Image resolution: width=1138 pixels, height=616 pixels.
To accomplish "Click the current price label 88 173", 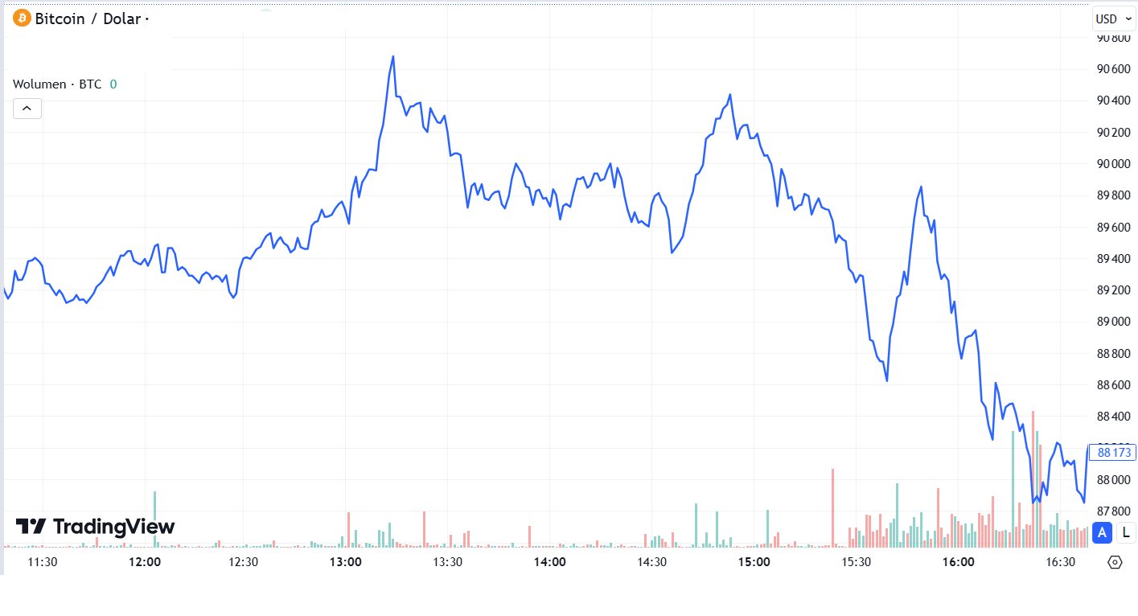I will coord(1115,453).
